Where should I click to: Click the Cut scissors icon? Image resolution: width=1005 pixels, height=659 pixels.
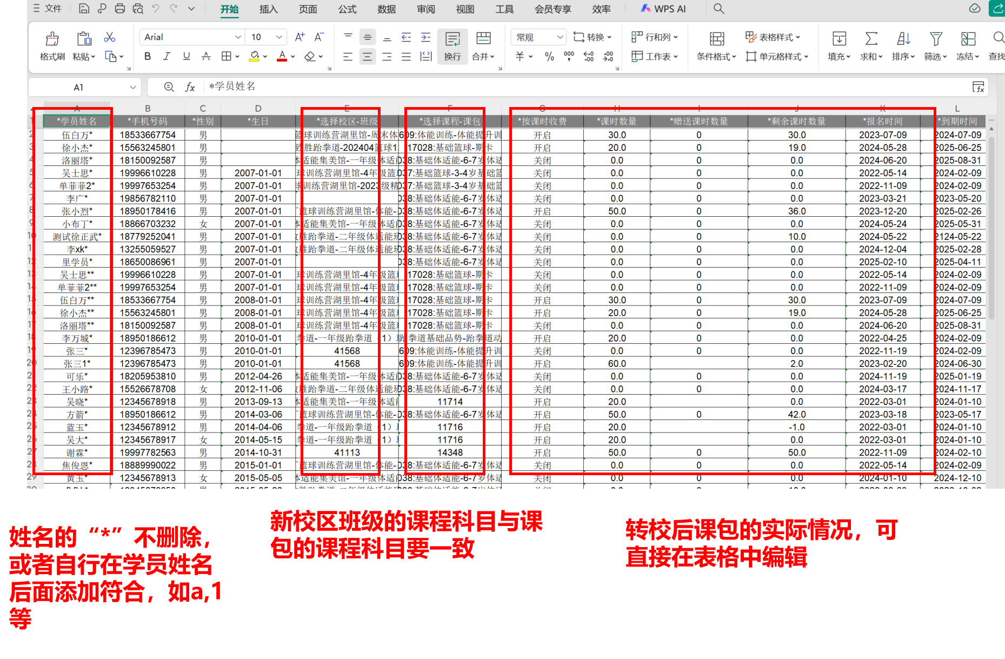(110, 37)
